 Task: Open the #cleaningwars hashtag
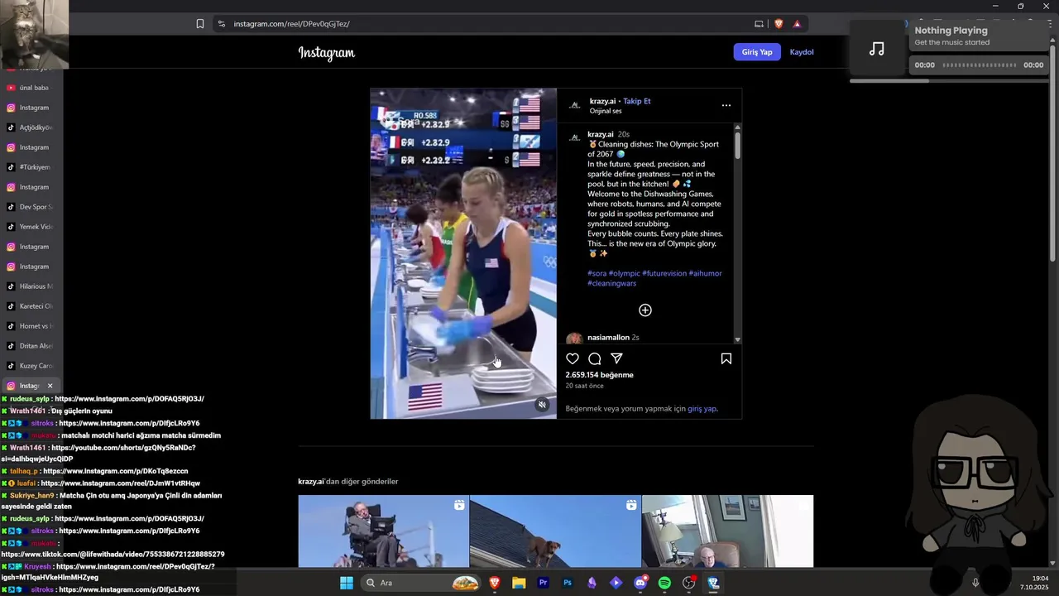612,283
